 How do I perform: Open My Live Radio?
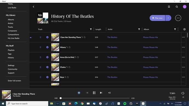click(13, 38)
